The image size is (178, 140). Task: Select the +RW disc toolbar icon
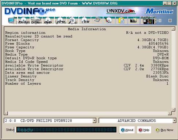(85, 20)
